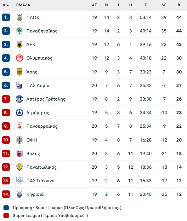The height and width of the screenshot is (221, 187).
Task: Sort standings by the ΑΓ matches header
Action: (x=94, y=5)
